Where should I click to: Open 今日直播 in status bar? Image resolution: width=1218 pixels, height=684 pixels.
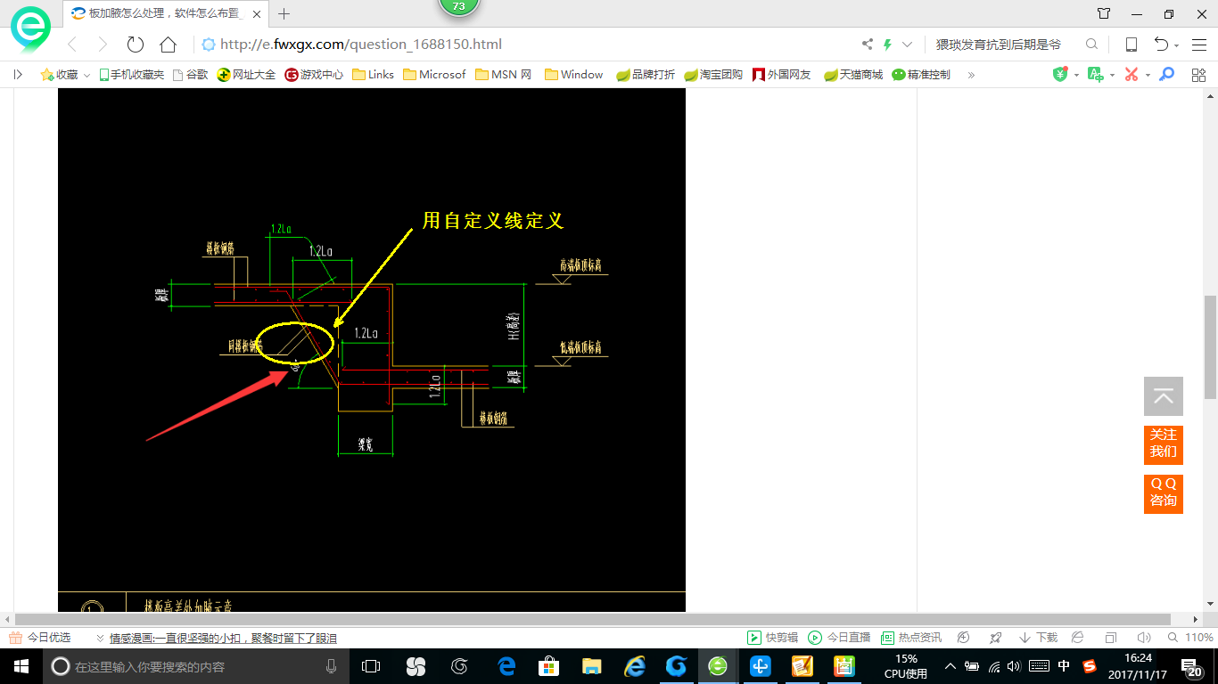(839, 638)
